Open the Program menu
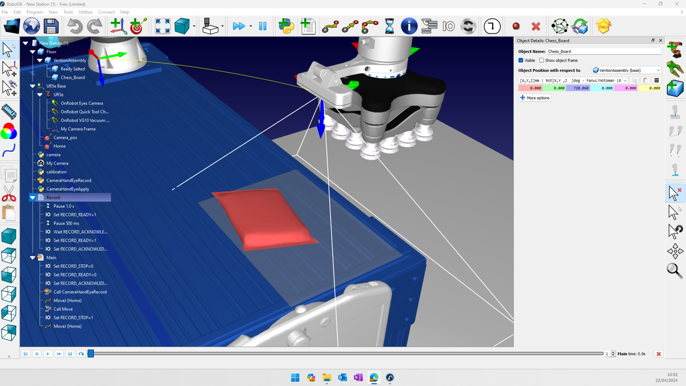Screen dimensions: 686x386 34,12
